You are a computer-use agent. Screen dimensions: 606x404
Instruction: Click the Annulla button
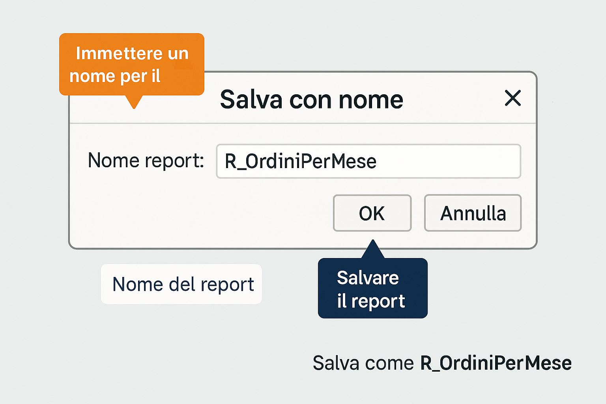[x=473, y=213]
